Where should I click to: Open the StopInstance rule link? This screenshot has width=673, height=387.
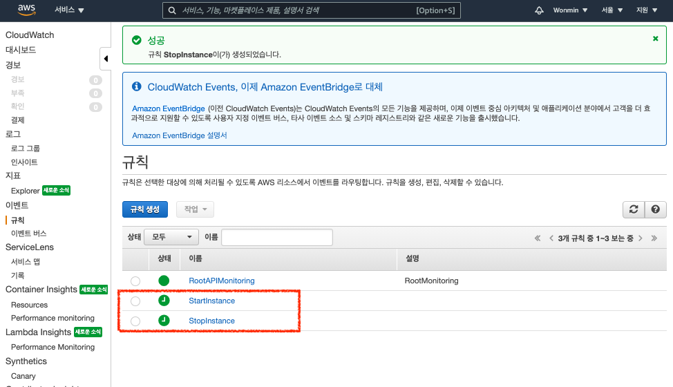coord(211,321)
